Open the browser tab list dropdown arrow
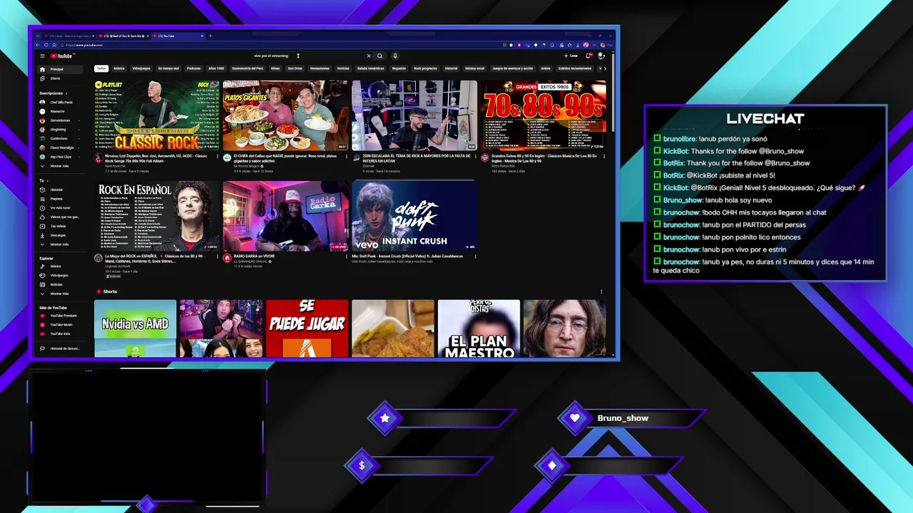Image resolution: width=913 pixels, height=513 pixels. coord(37,36)
